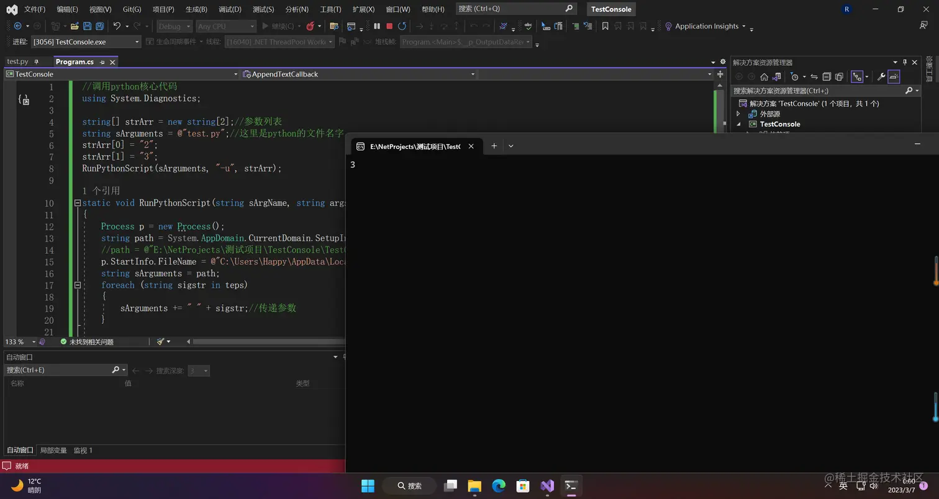
Task: Click 未找到相关问题 status indicator
Action: tap(86, 342)
